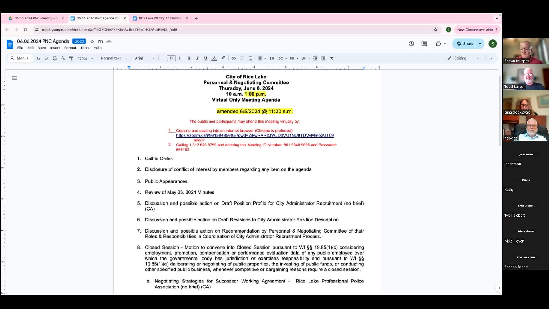Print the document

pos(55,58)
